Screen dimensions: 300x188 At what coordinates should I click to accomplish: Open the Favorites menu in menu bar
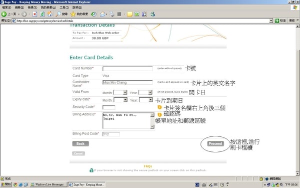(x=48, y=8)
